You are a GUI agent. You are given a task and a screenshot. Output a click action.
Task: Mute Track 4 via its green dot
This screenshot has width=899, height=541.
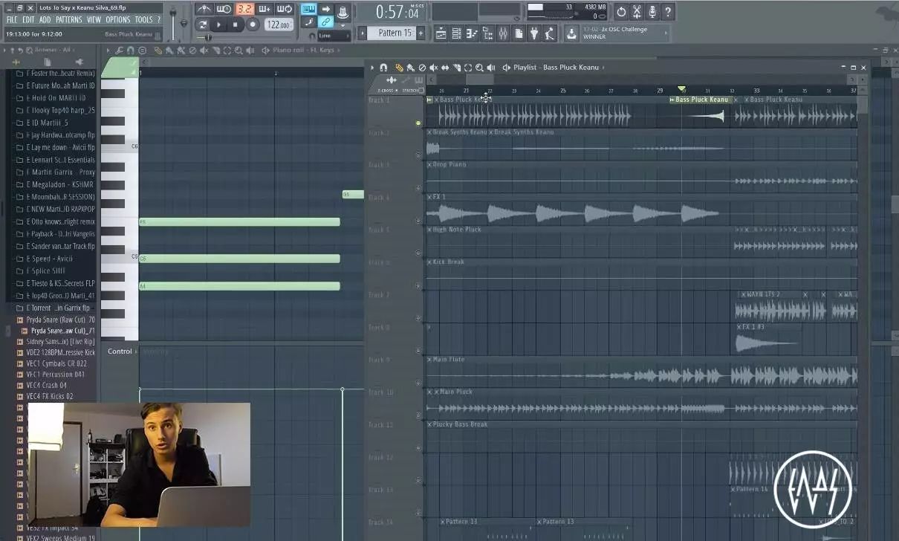(418, 221)
